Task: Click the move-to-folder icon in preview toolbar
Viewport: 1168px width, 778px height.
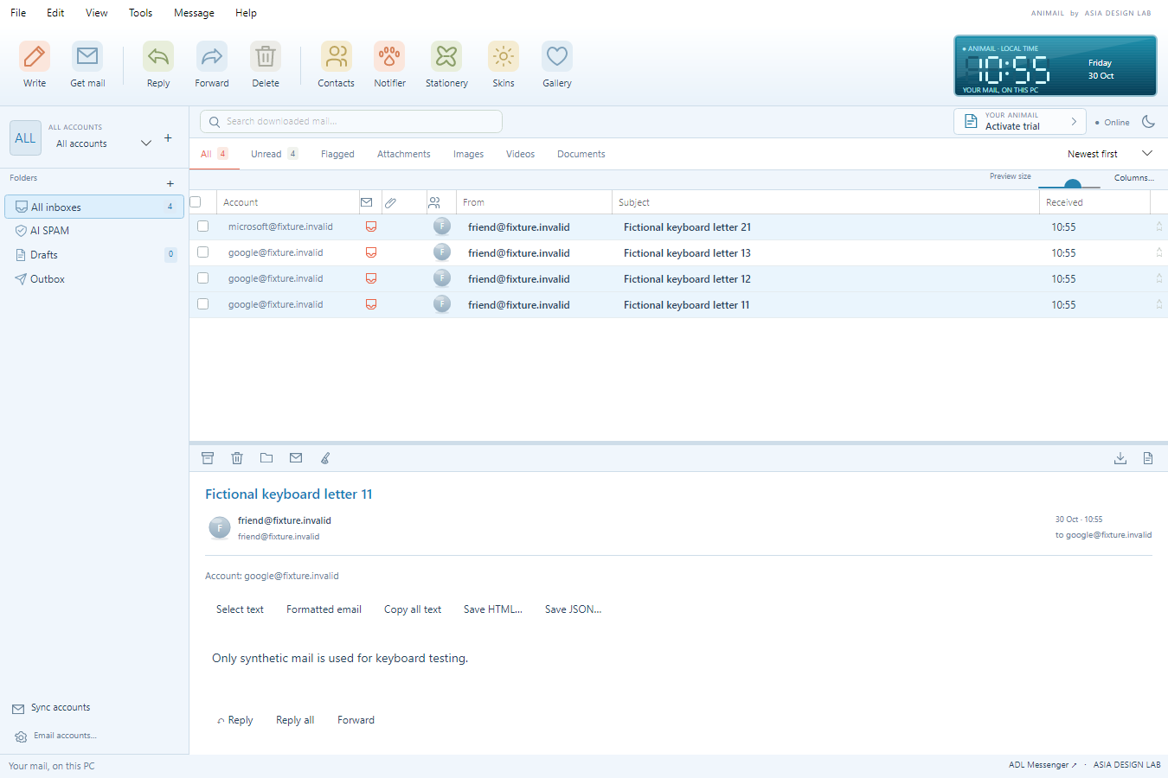Action: point(266,458)
